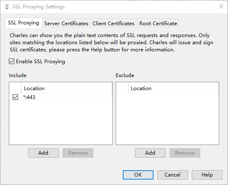Click Remove under the Exclude list
The width and height of the screenshot is (228, 185).
[185, 153]
